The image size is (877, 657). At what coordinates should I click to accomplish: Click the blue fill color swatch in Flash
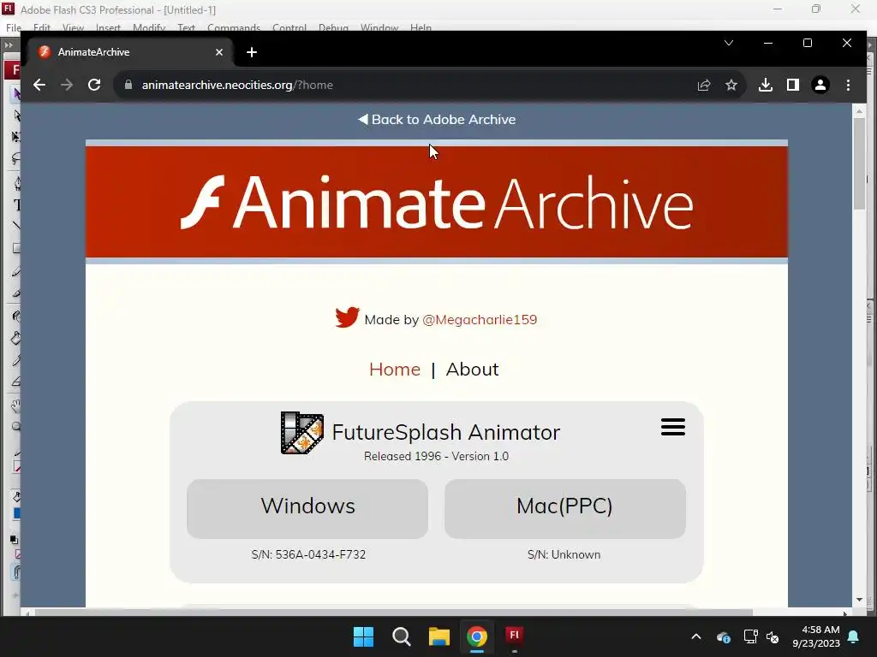[x=17, y=513]
